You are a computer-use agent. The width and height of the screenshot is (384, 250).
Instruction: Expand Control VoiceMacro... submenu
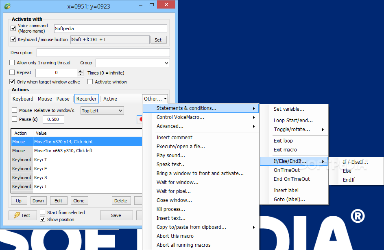click(201, 117)
